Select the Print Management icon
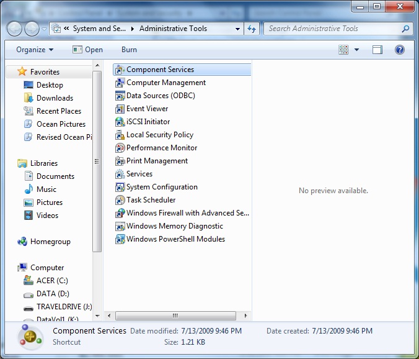This screenshot has height=359, width=419. point(120,161)
